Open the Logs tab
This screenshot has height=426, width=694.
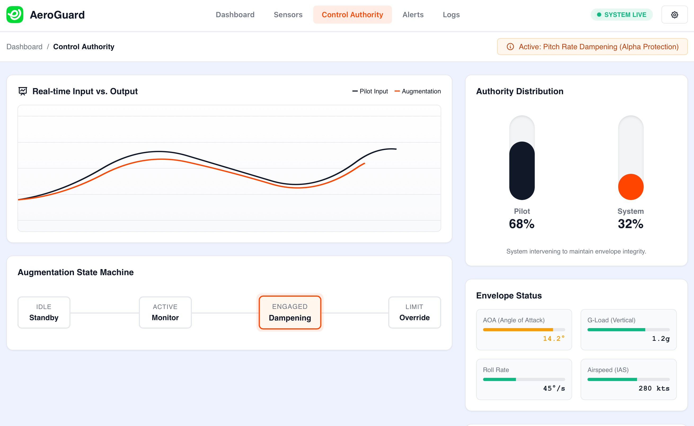(x=451, y=15)
